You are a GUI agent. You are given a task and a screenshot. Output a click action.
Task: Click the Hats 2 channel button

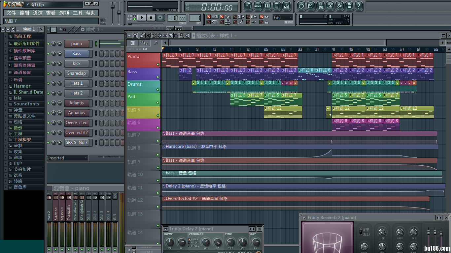[x=77, y=93]
